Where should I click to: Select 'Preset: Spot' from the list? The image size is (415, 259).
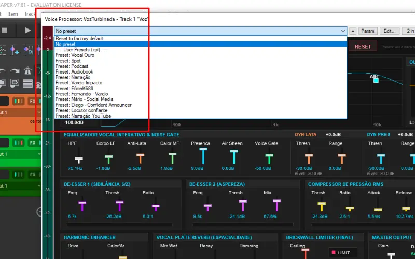[x=200, y=61]
